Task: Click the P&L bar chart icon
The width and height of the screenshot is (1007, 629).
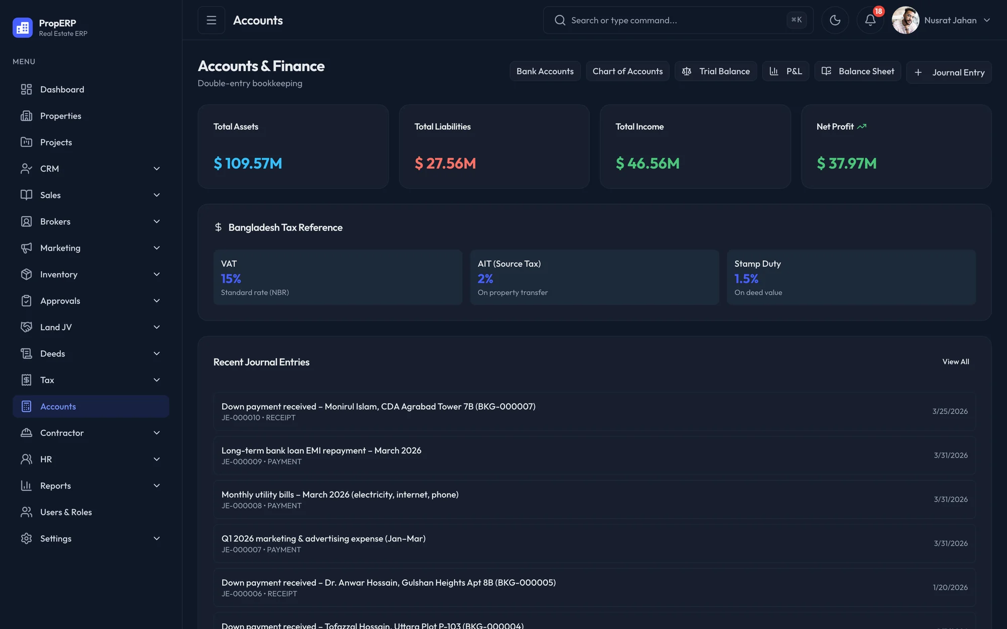Action: click(774, 71)
